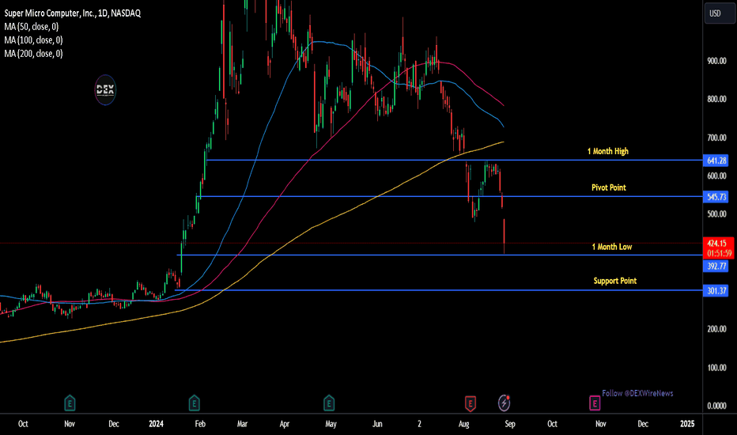Click the Oct label right after Sep

pyautogui.click(x=552, y=424)
